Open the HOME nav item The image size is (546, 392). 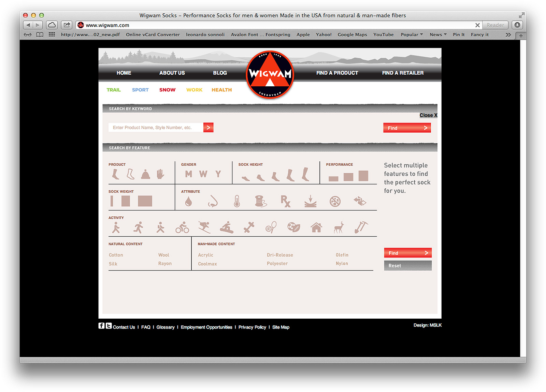pyautogui.click(x=124, y=73)
